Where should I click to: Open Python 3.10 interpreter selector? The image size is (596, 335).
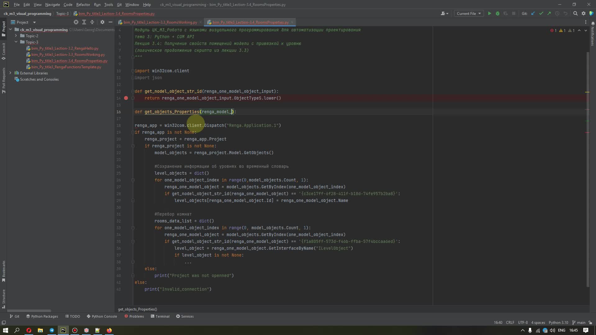pos(558,323)
